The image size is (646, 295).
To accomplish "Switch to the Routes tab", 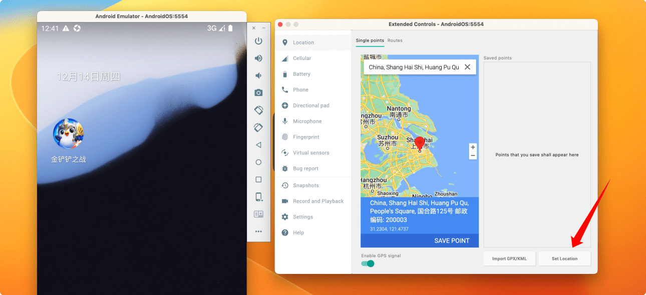I will tap(395, 40).
